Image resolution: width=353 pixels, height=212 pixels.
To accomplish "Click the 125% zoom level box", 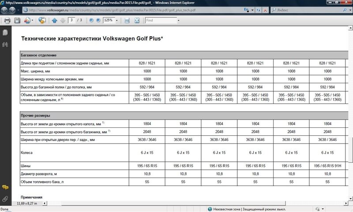I will coord(109,20).
